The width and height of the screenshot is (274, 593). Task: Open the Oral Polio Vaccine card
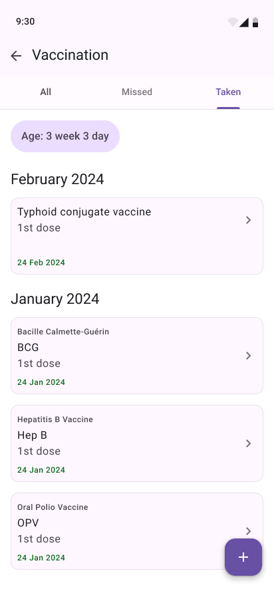(x=137, y=531)
